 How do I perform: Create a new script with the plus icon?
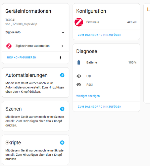pyautogui.click(x=62, y=142)
